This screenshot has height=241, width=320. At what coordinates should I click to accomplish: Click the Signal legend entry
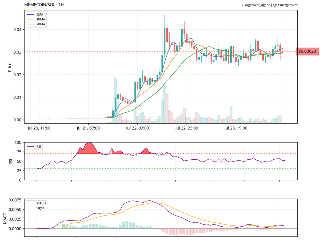37,208
